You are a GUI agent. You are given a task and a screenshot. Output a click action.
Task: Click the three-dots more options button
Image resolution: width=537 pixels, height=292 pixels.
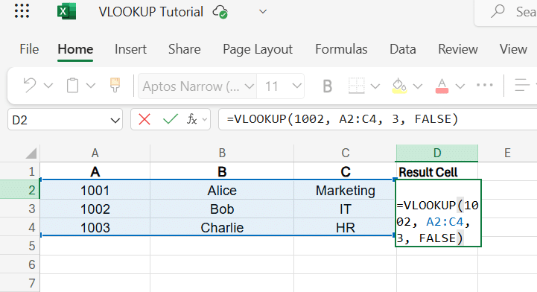pos(485,85)
